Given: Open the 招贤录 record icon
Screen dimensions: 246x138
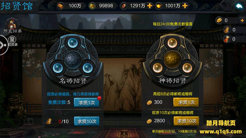Looking at the screenshot, I should (x=13, y=41).
